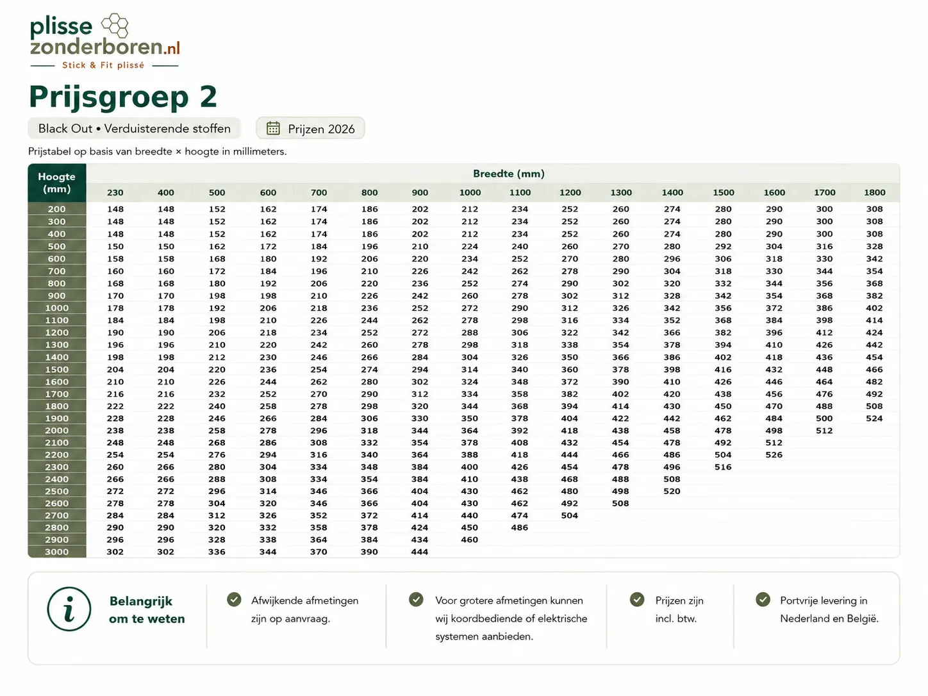Click the round info icon
The height and width of the screenshot is (696, 928).
[69, 609]
